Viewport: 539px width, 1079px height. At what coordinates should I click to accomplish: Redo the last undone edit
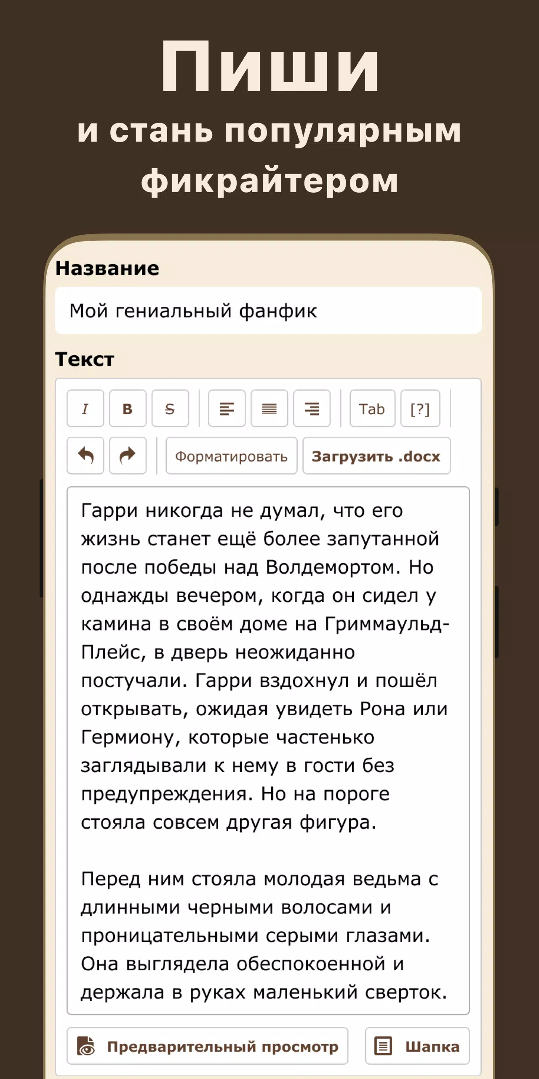point(128,456)
